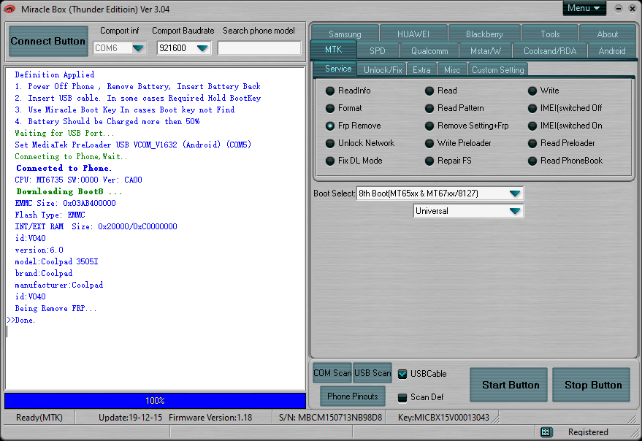642x441 pixels.
Task: Select the Read radio option
Action: click(x=441, y=91)
